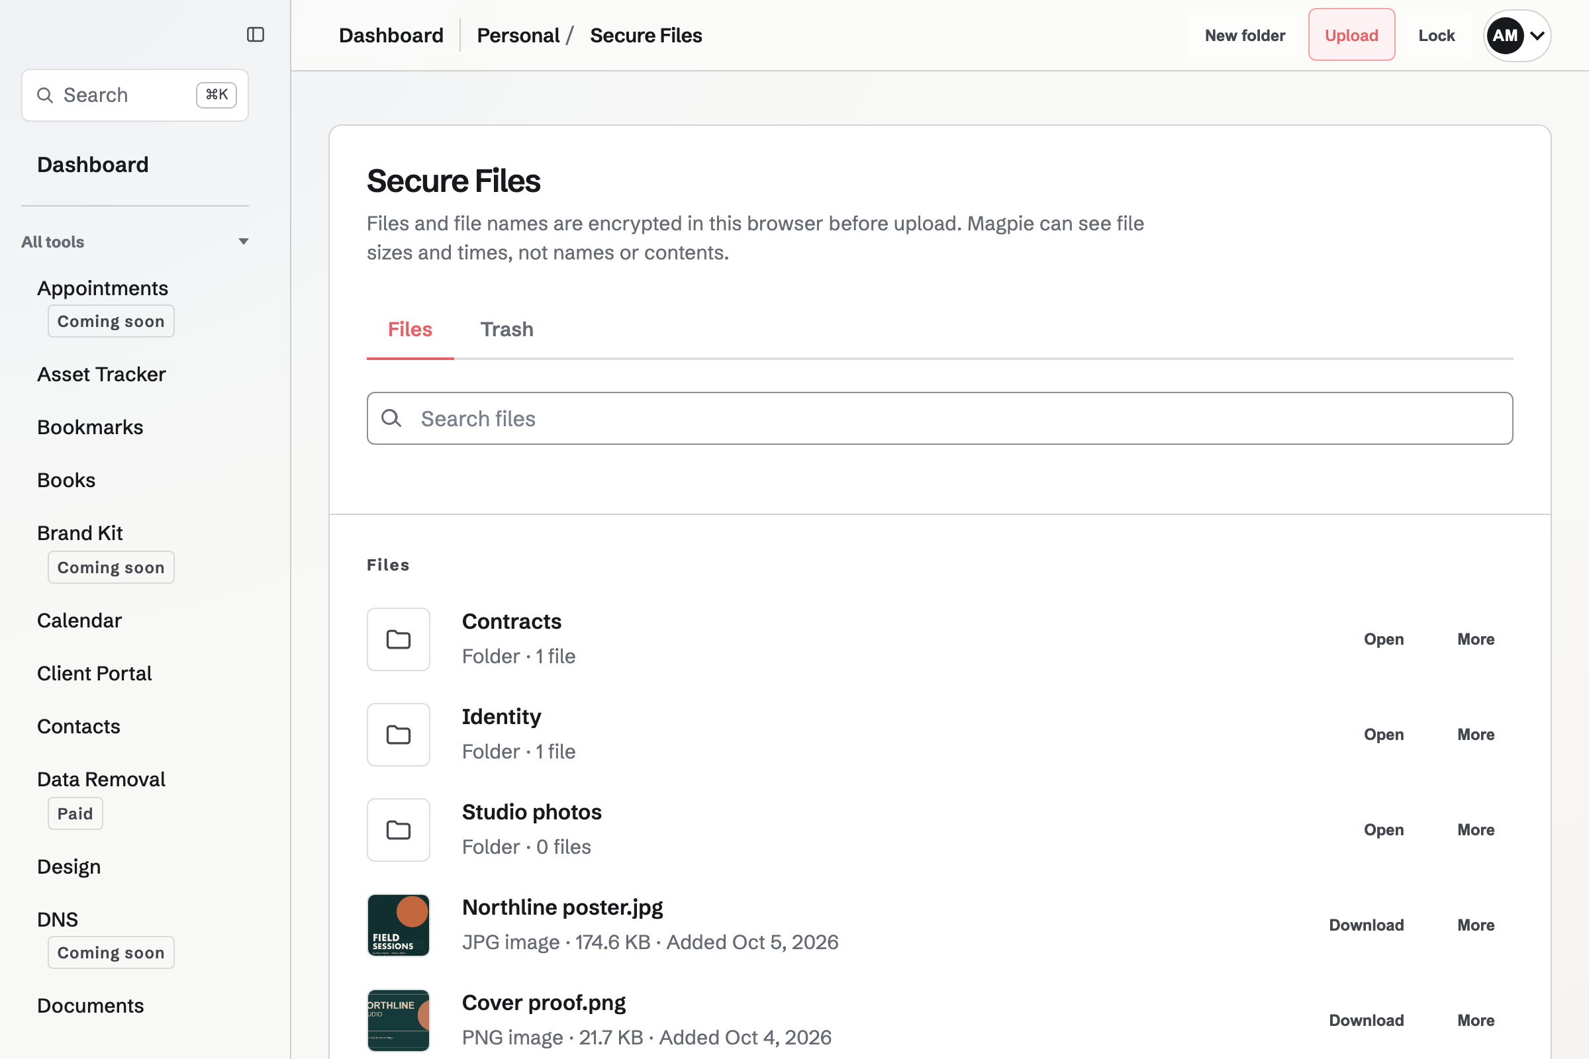Open the Identity folder via Open
This screenshot has width=1589, height=1059.
tap(1384, 734)
